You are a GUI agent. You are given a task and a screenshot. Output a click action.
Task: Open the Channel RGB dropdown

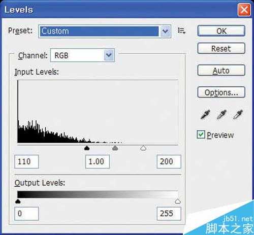pyautogui.click(x=82, y=55)
